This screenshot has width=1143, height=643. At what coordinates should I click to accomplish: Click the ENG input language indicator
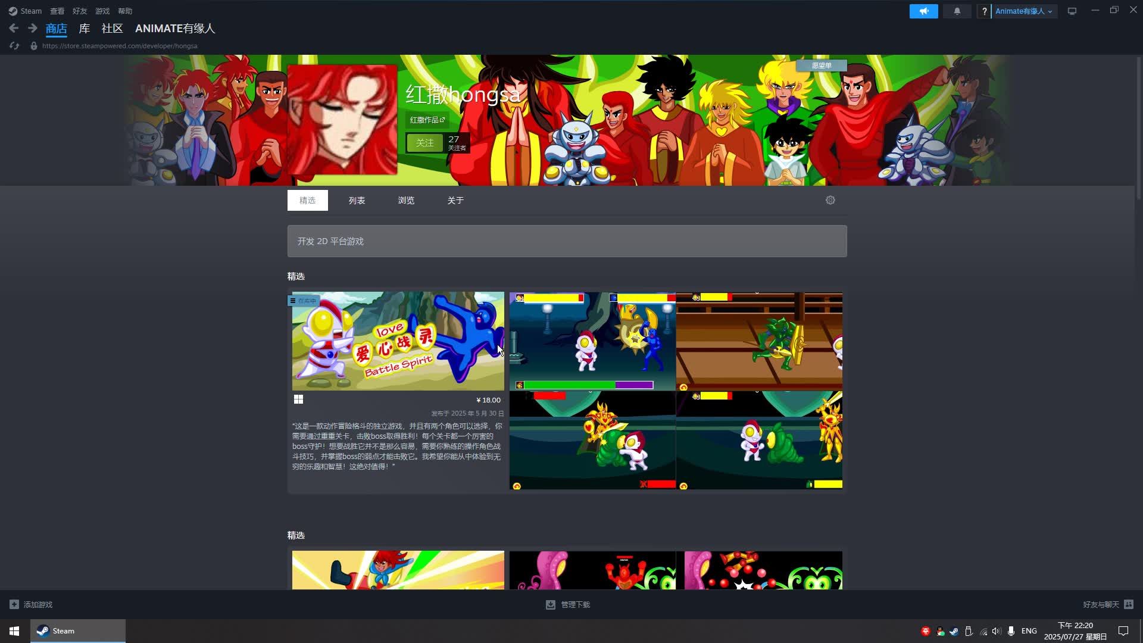(1029, 631)
